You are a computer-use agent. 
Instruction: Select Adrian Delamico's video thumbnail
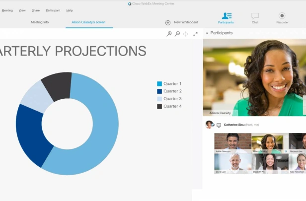click(233, 143)
